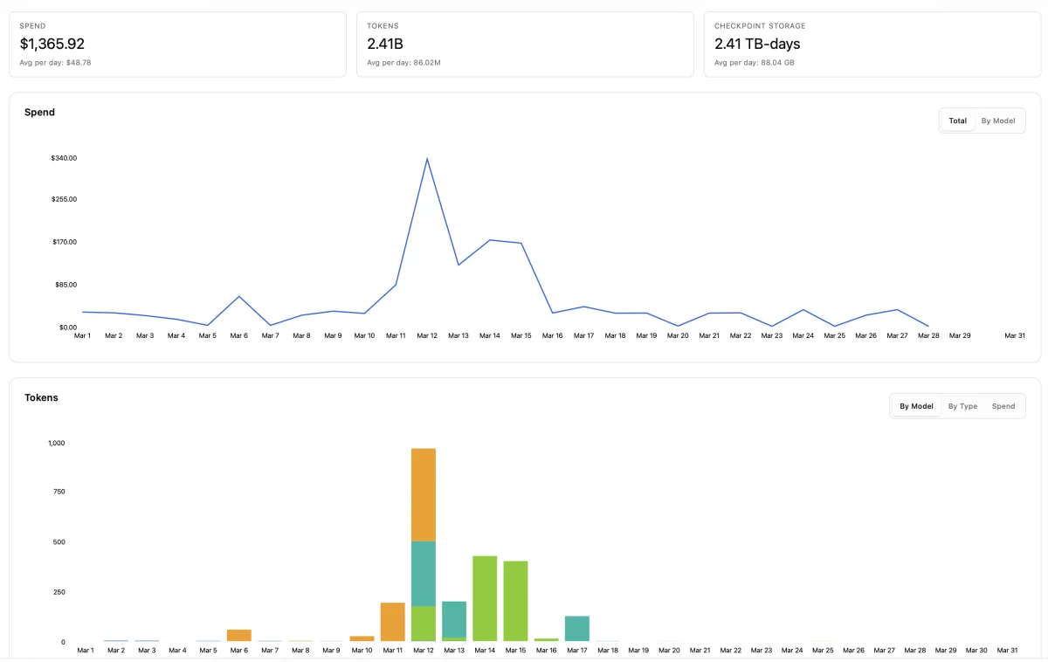This screenshot has height=662, width=1048.
Task: Click the Tokens chart title
Action: (41, 397)
